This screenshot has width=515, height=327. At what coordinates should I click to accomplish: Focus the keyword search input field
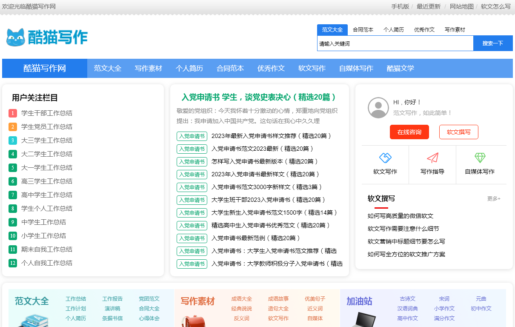pos(395,43)
